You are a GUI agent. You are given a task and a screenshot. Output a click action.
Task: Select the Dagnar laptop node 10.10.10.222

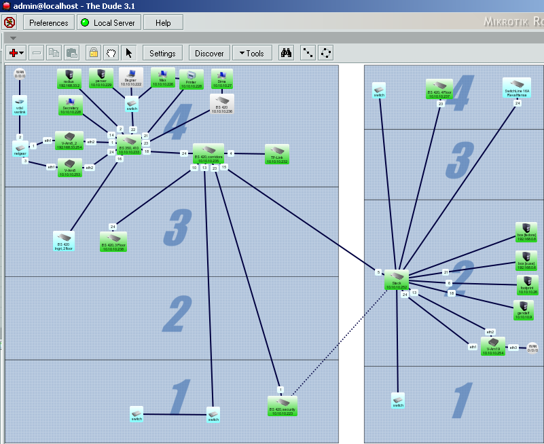131,77
